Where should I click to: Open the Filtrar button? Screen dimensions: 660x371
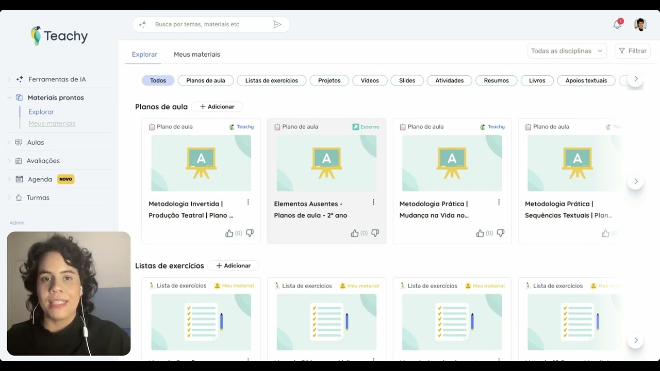(633, 51)
